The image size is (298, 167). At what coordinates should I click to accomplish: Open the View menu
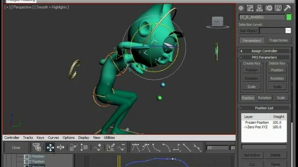pyautogui.click(x=96, y=138)
